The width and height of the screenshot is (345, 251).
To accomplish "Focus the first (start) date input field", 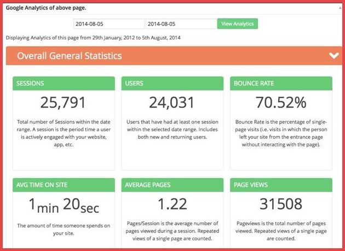I will click(109, 24).
